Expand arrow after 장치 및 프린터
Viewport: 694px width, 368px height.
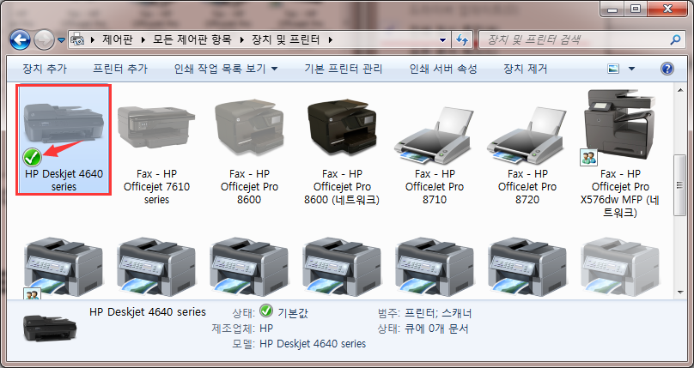tap(330, 39)
